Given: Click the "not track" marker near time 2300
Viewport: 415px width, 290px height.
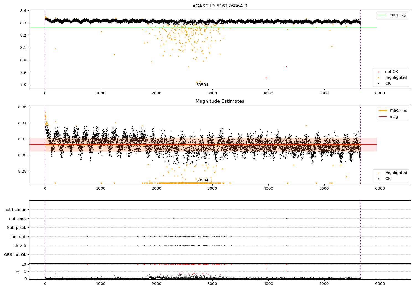Looking at the screenshot, I should (x=173, y=218).
